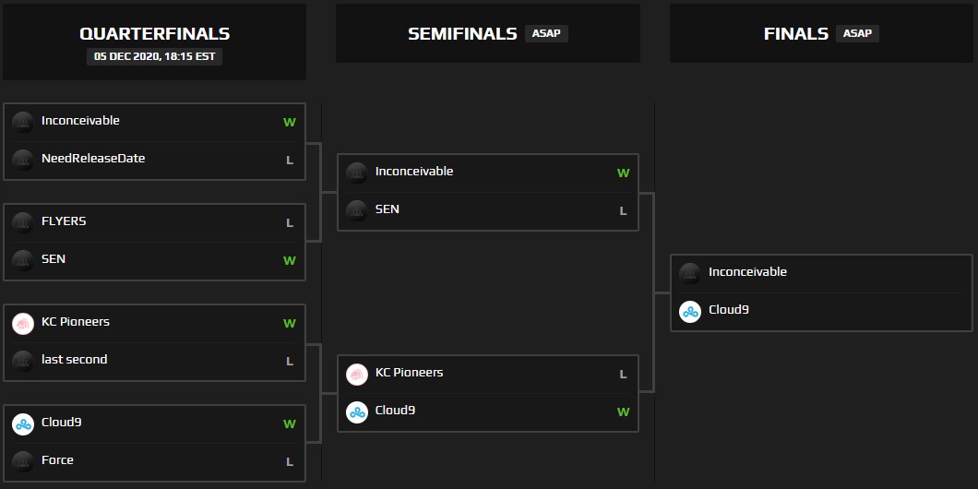Screen dimensions: 978x489
Task: Click Inconceivable team icon in the quarterfinals
Action: click(x=23, y=123)
